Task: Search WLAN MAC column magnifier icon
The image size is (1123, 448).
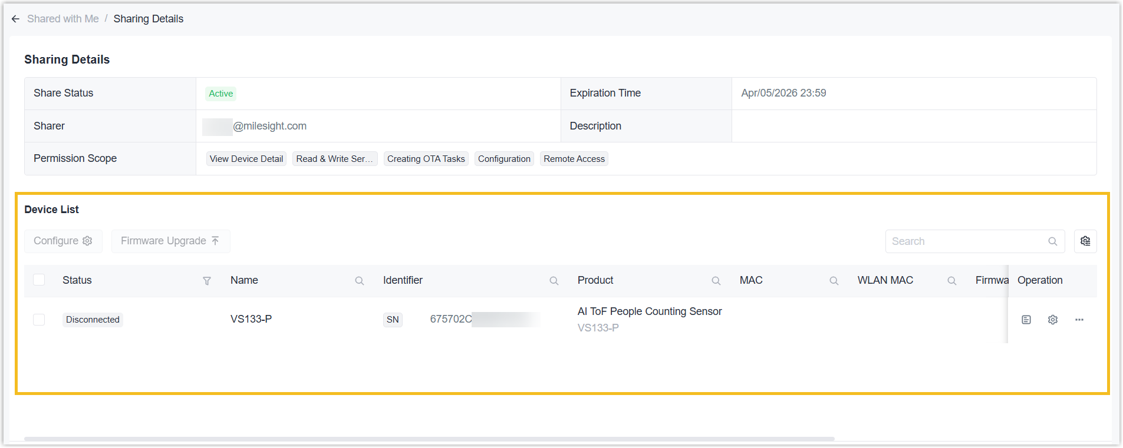Action: pos(951,281)
